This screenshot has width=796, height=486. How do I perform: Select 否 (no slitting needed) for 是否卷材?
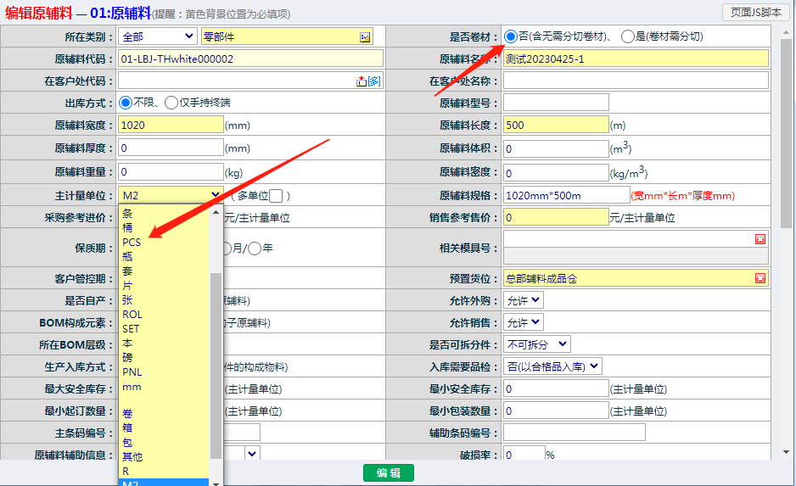pos(510,36)
